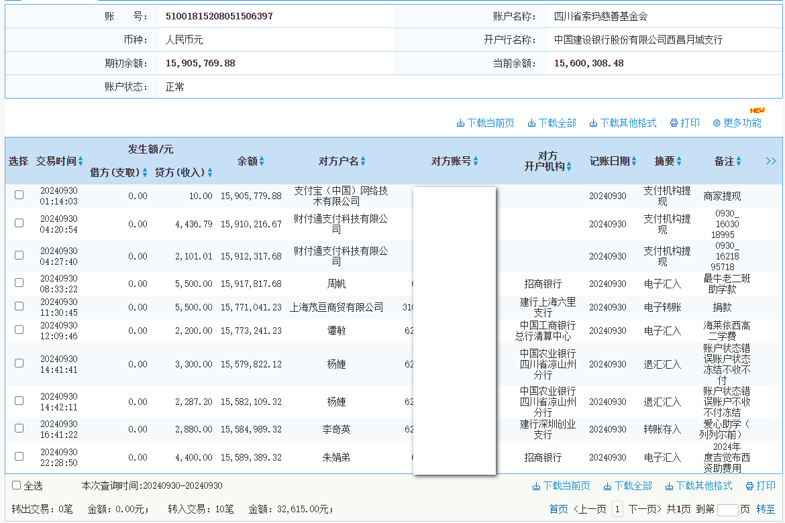Tick checkbox for 12:09:46 transaction
This screenshot has height=523, width=785.
(x=19, y=329)
